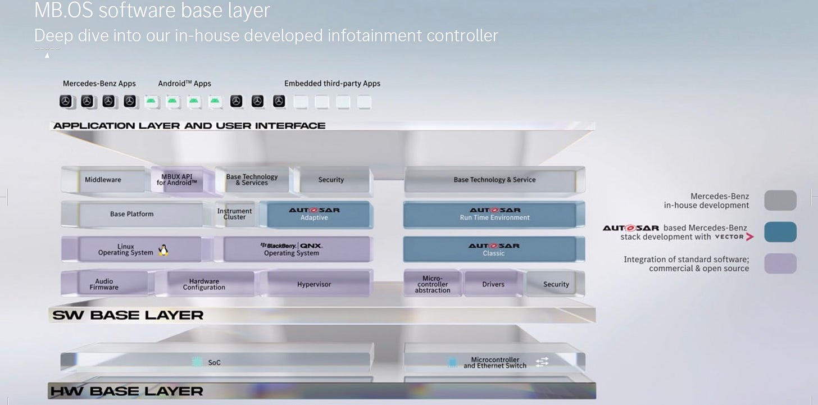Select the purple standard software legend swatch

pos(780,263)
